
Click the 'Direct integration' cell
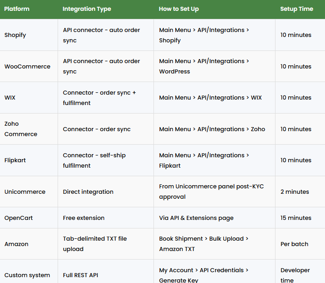point(106,192)
